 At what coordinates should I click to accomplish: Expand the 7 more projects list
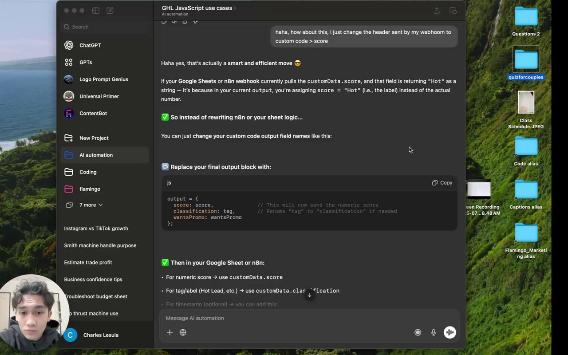(91, 205)
